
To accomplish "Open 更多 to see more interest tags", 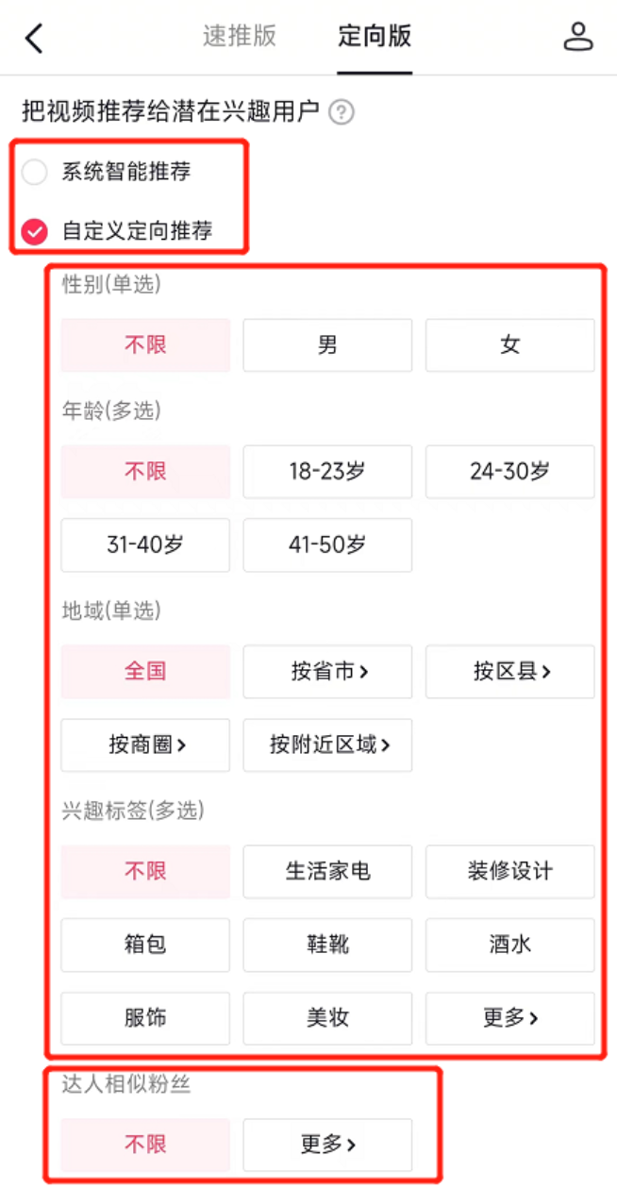I will pyautogui.click(x=509, y=1018).
